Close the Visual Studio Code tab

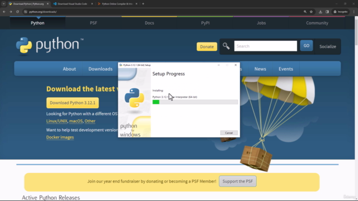coord(92,4)
